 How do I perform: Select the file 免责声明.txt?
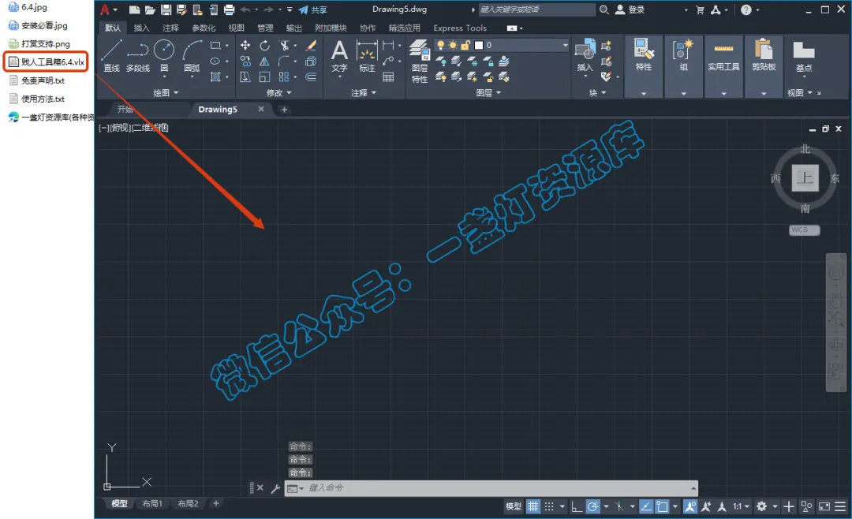(x=37, y=80)
